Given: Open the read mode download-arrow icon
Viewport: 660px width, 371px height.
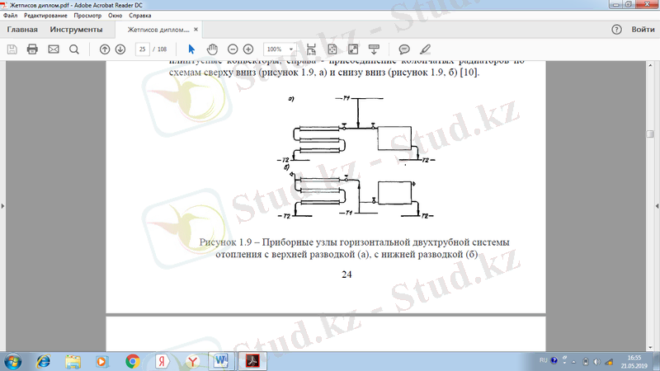Looking at the screenshot, I should point(374,49).
